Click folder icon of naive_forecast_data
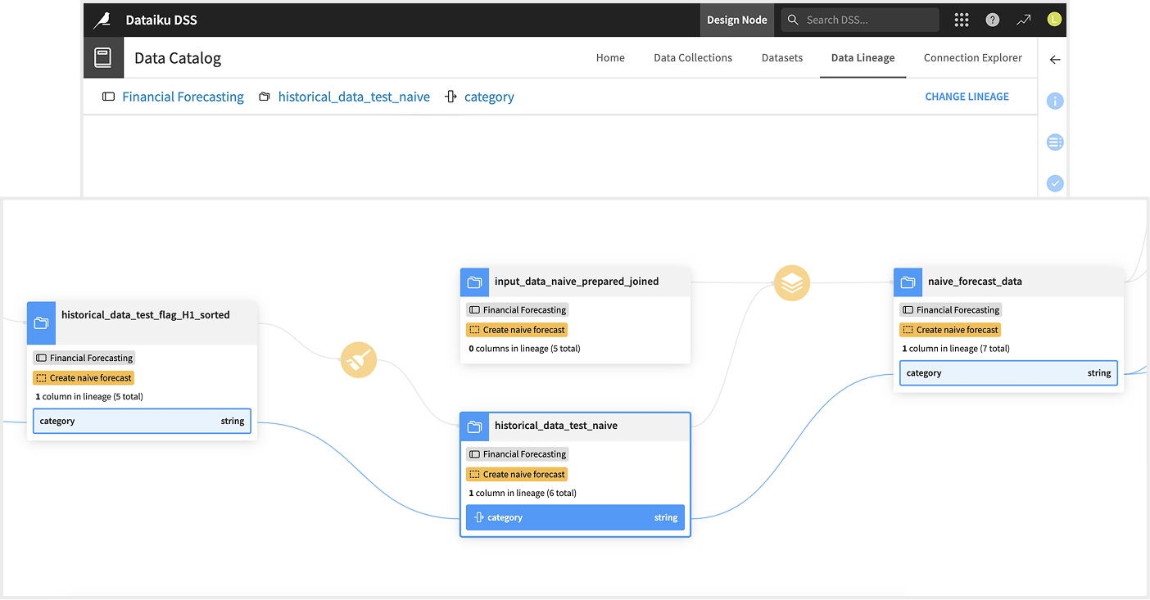Viewport: 1150px width, 600px height. coord(908,282)
